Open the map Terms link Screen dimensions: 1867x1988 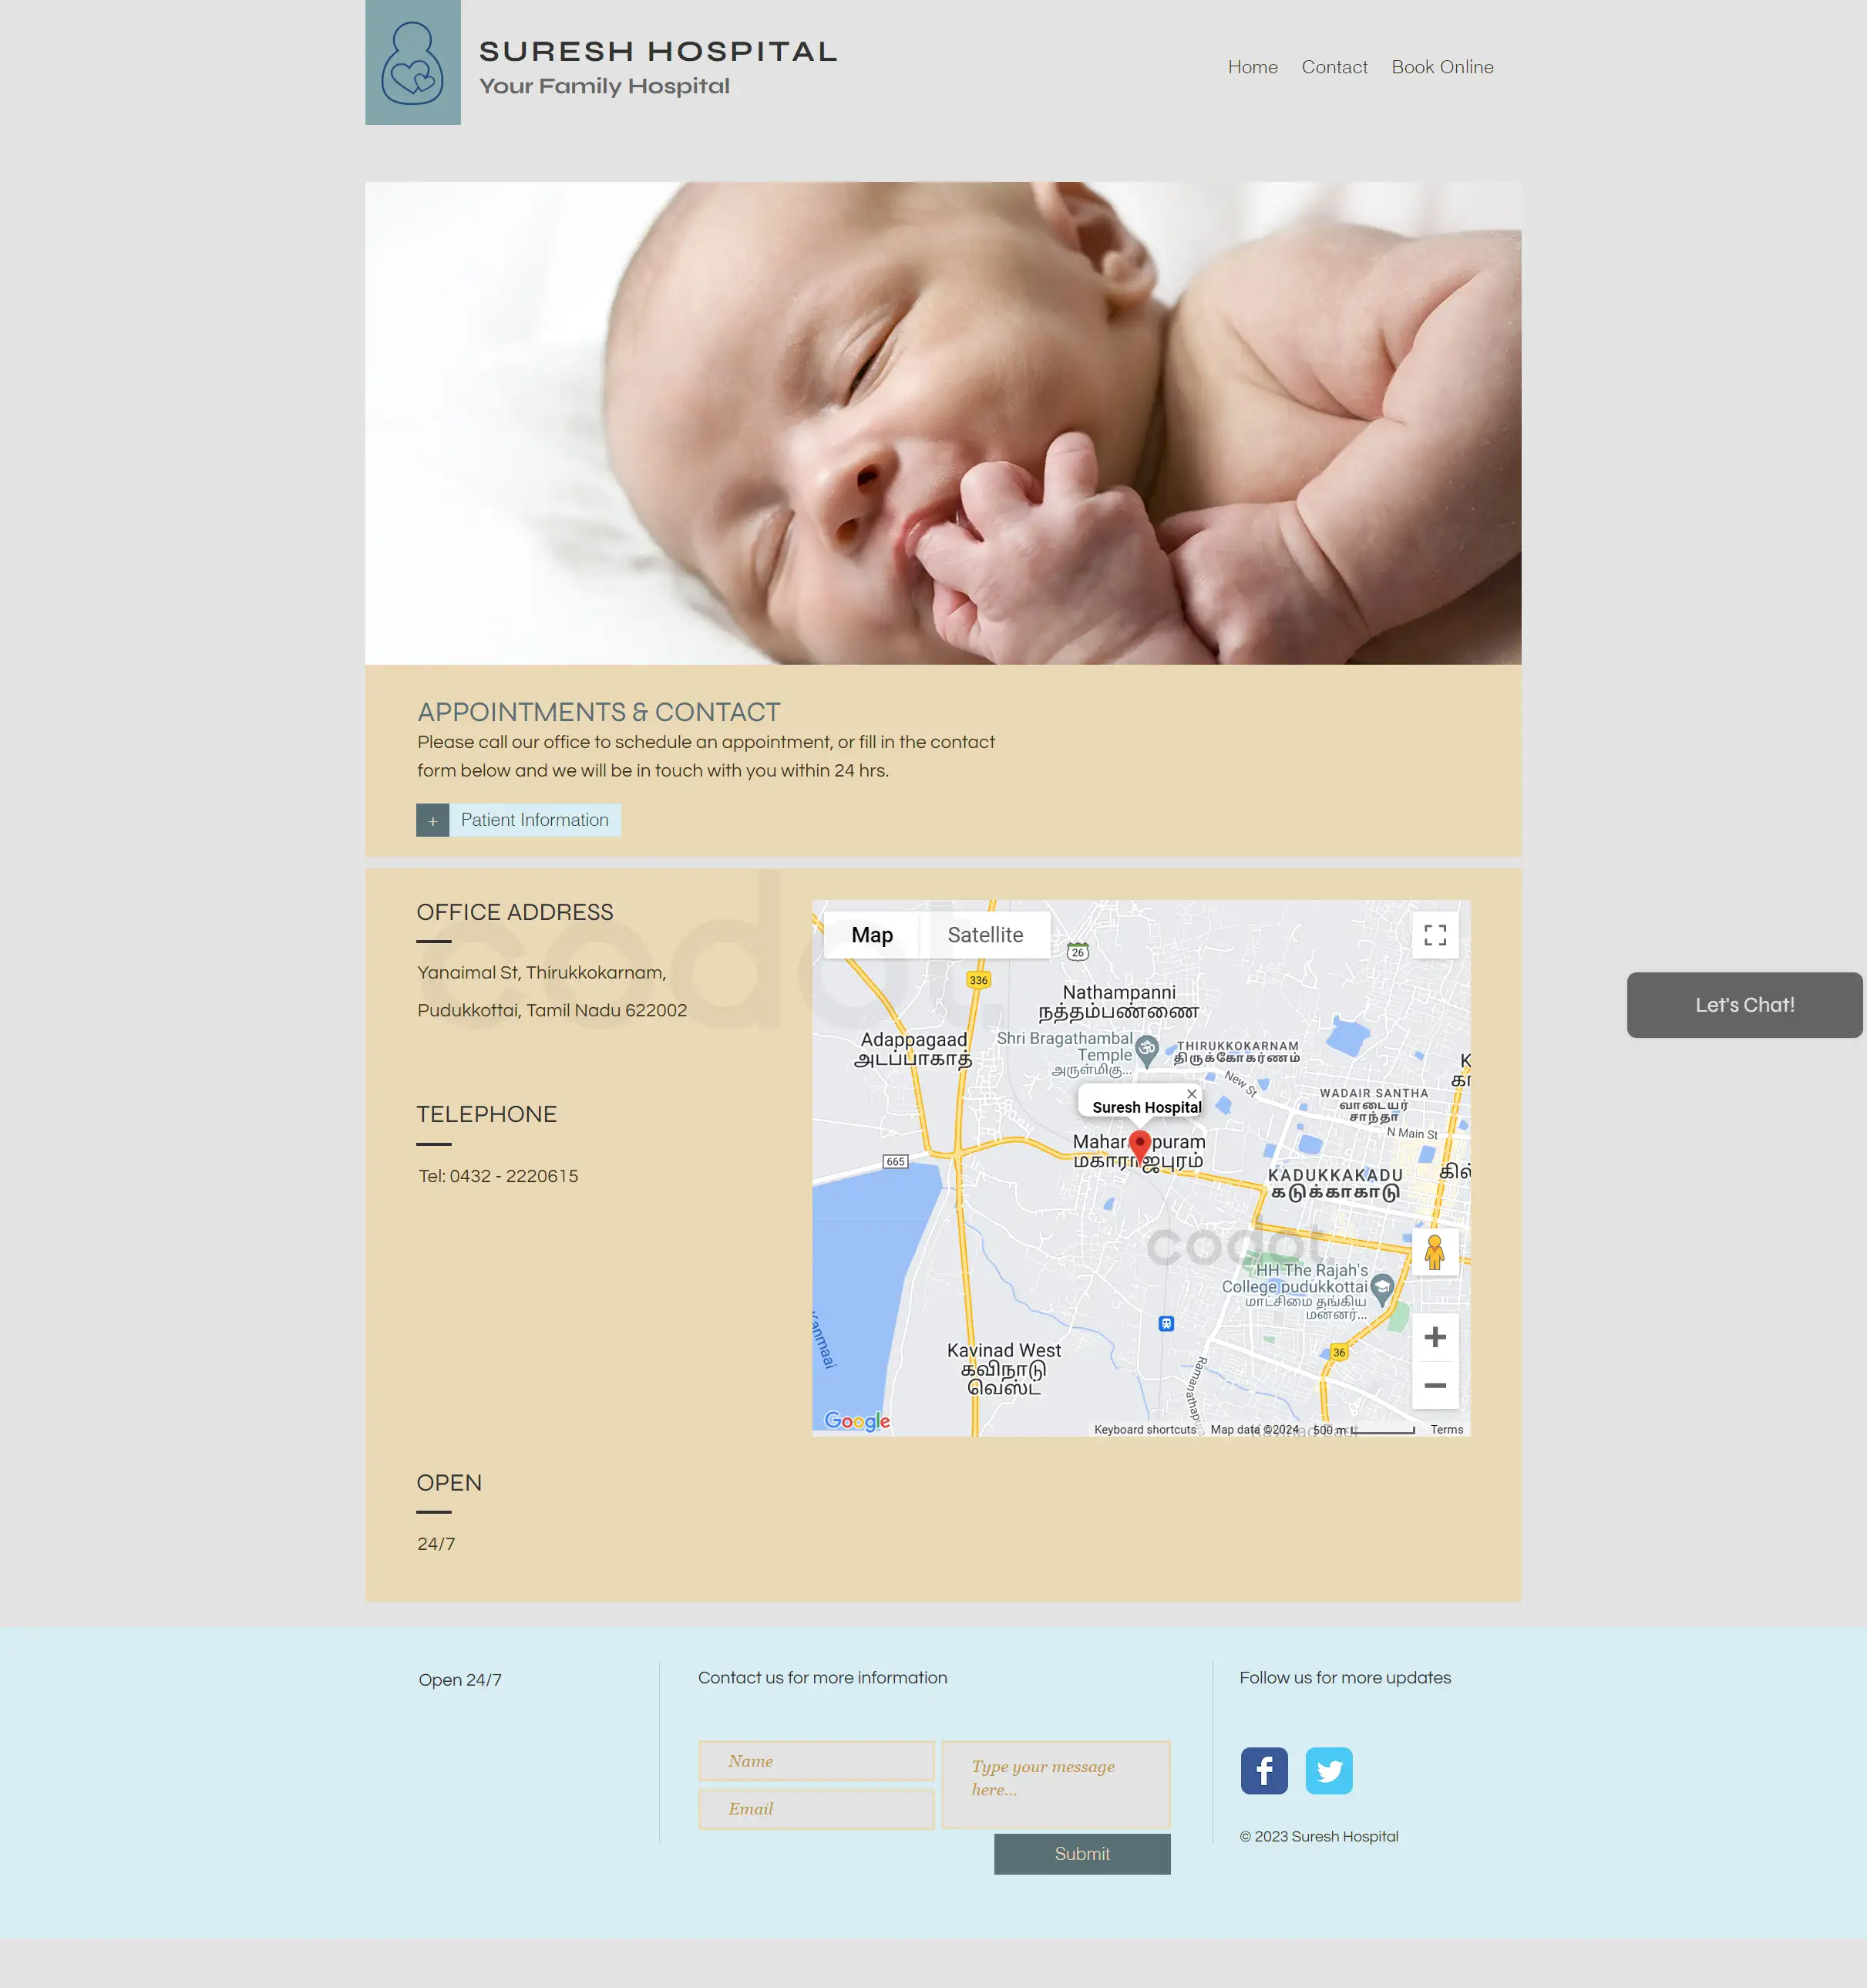tap(1446, 1428)
